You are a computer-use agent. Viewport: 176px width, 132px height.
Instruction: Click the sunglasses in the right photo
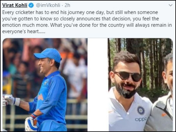(x=128, y=76)
